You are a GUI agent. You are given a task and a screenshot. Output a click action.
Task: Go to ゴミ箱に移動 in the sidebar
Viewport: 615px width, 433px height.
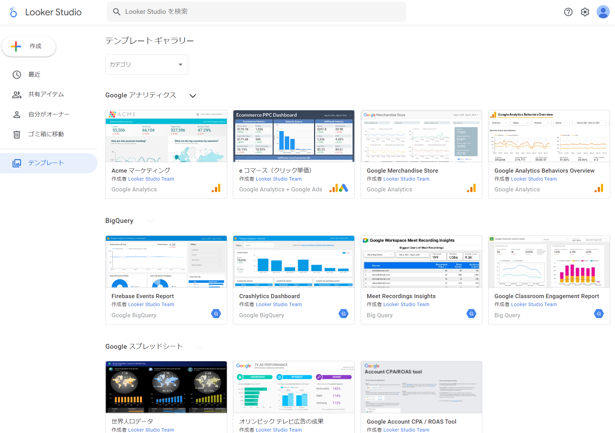point(49,134)
